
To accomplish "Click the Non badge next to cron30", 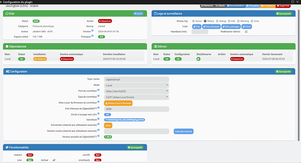I will coord(98,155).
